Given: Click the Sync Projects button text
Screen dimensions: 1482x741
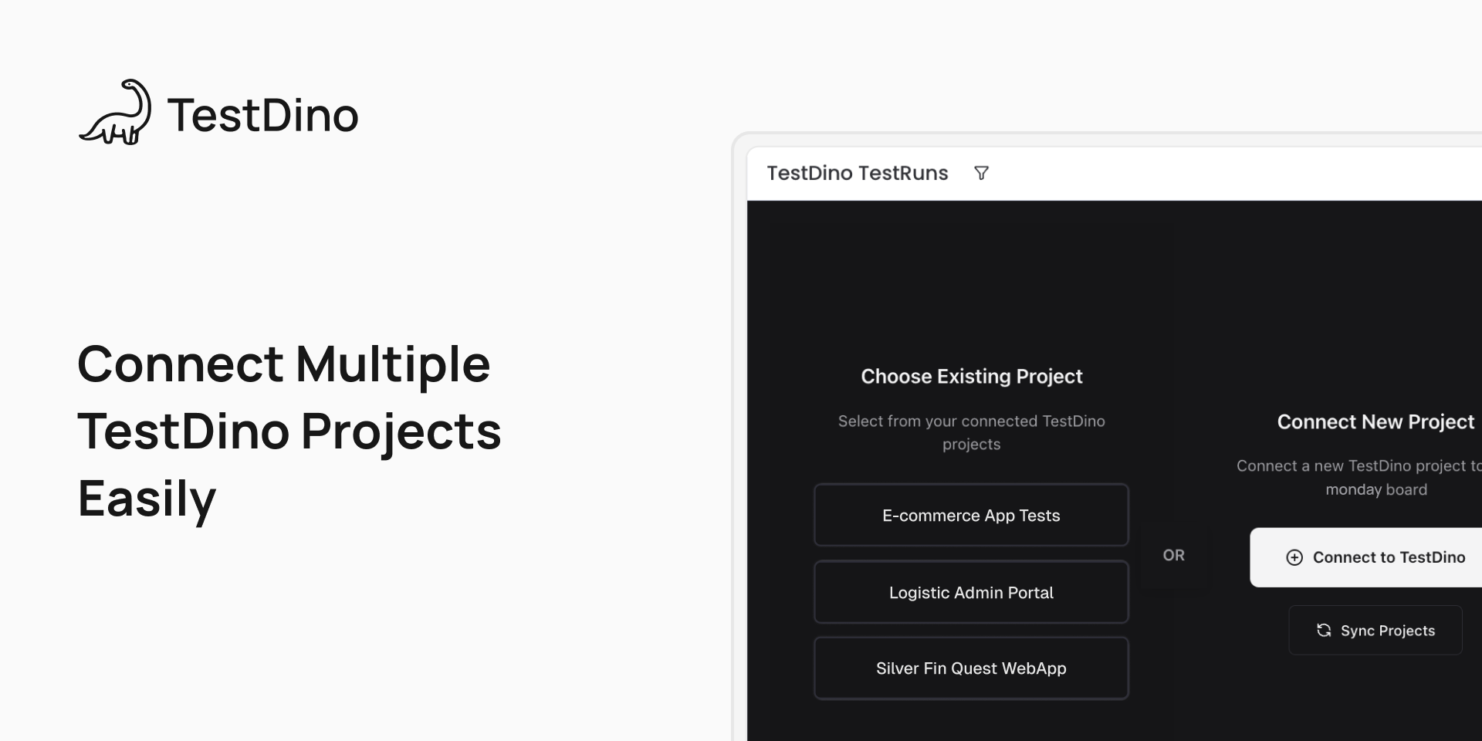Looking at the screenshot, I should [x=1387, y=631].
